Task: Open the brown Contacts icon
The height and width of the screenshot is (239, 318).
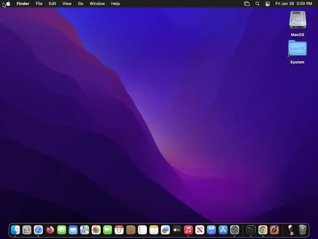Action: click(x=131, y=230)
